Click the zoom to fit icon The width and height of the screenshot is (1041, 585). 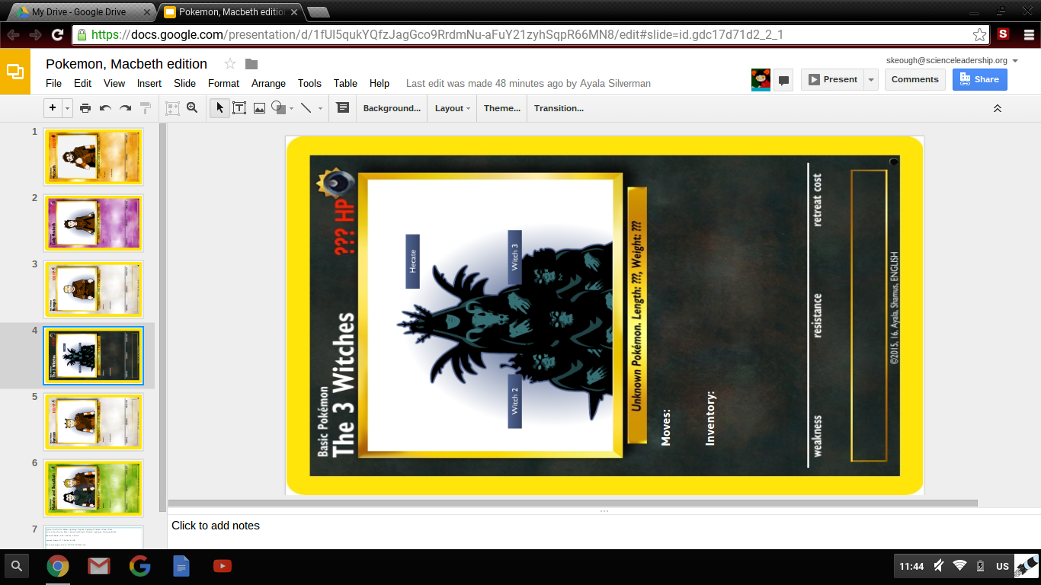173,108
